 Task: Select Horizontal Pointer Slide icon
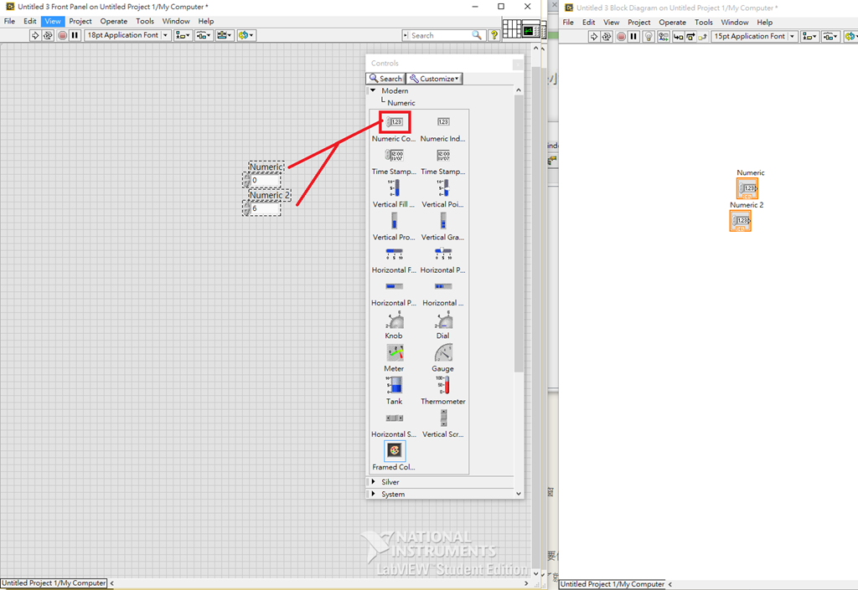click(x=443, y=254)
